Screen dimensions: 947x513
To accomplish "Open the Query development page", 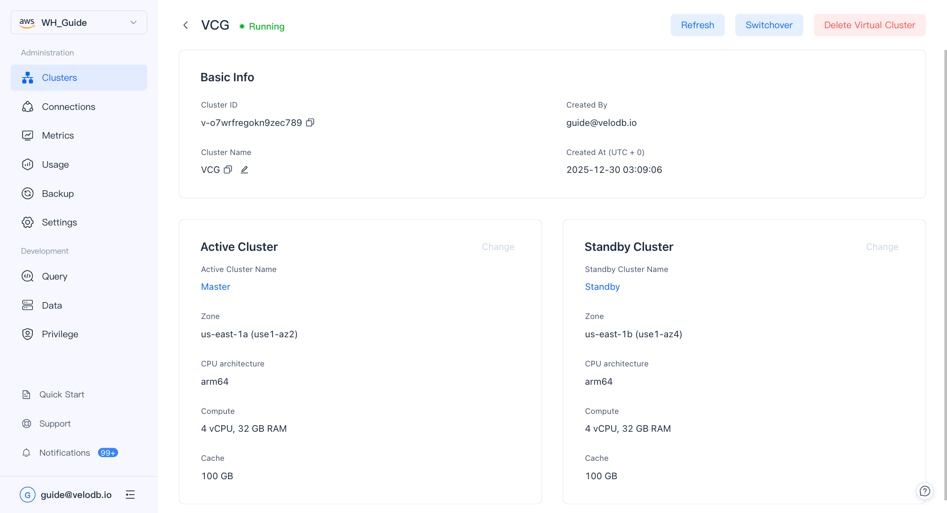I will click(x=54, y=276).
